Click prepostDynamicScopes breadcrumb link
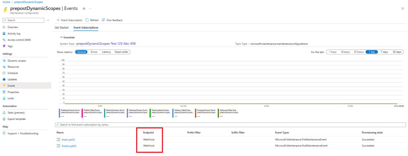Screen dimensions: 408x156 [x=28, y=2]
